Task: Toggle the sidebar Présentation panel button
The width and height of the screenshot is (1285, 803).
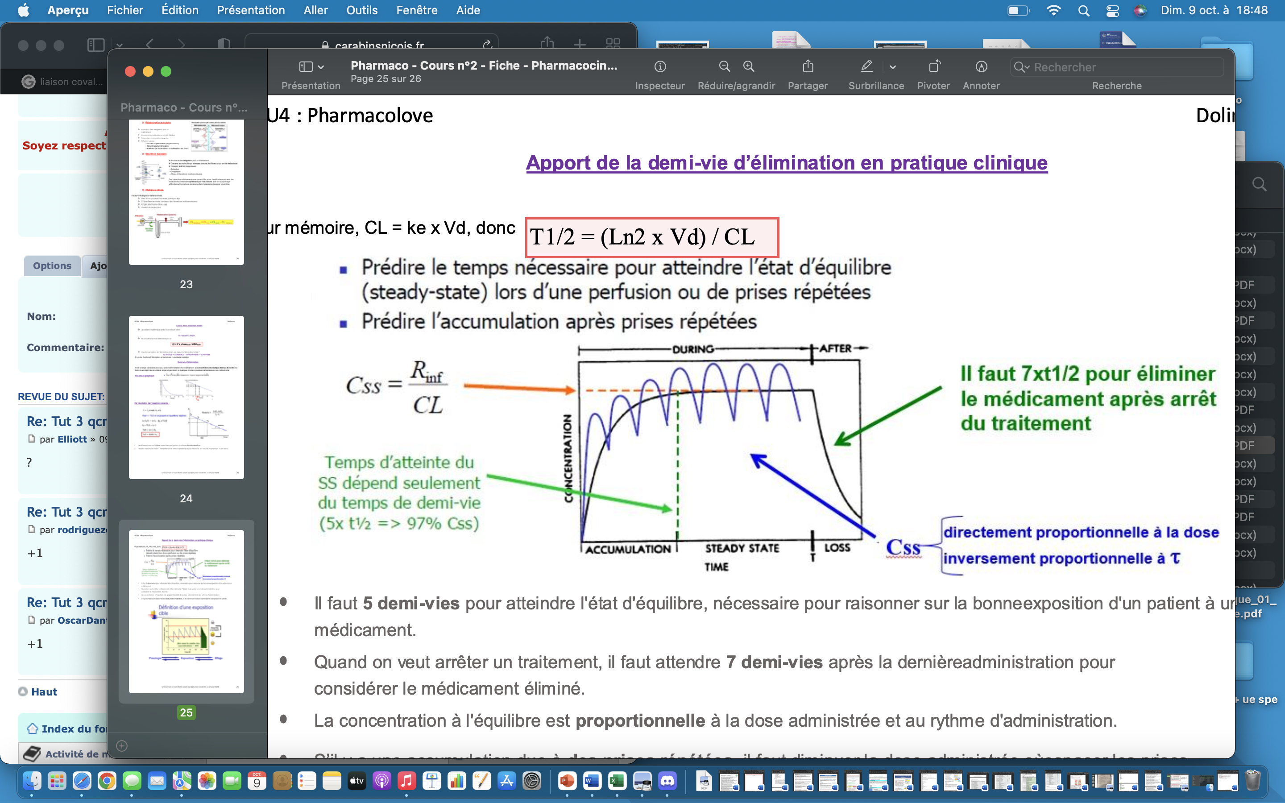Action: pos(306,66)
